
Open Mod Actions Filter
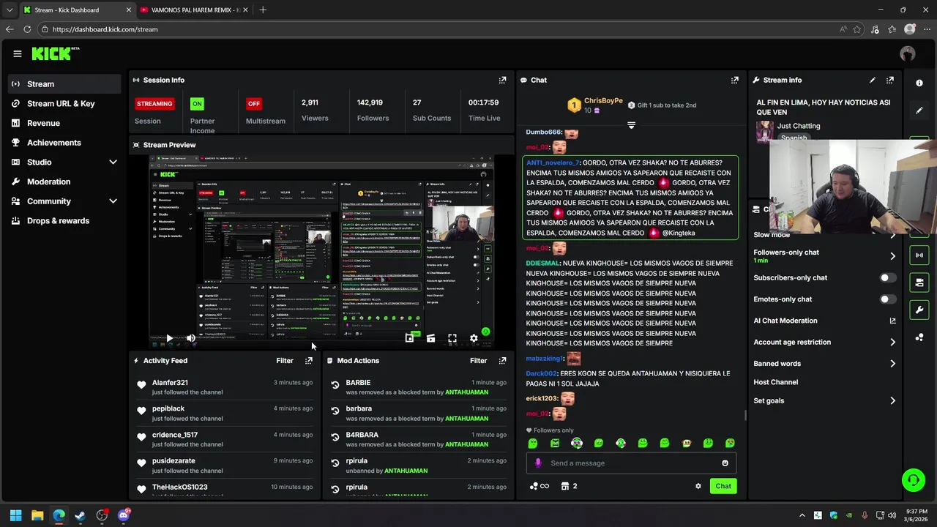pos(478,361)
